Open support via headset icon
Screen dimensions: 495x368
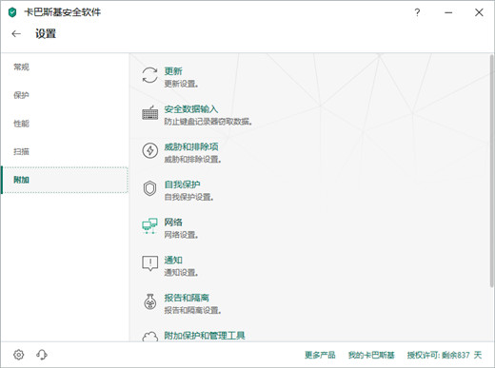tap(42, 355)
